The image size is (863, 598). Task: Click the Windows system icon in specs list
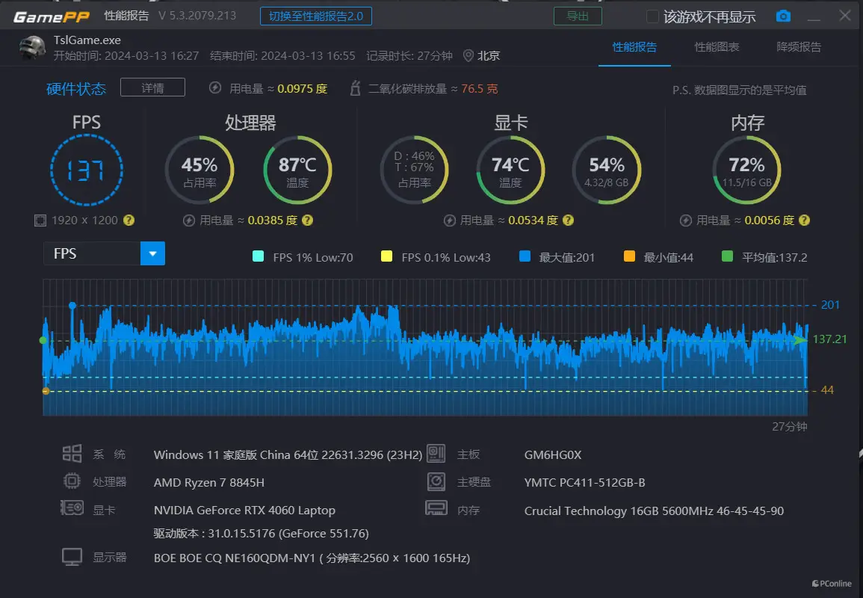(x=72, y=454)
